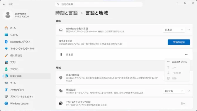The image size is (197, 111).
Task: Click the search magnifier icon
Action: [58, 4]
